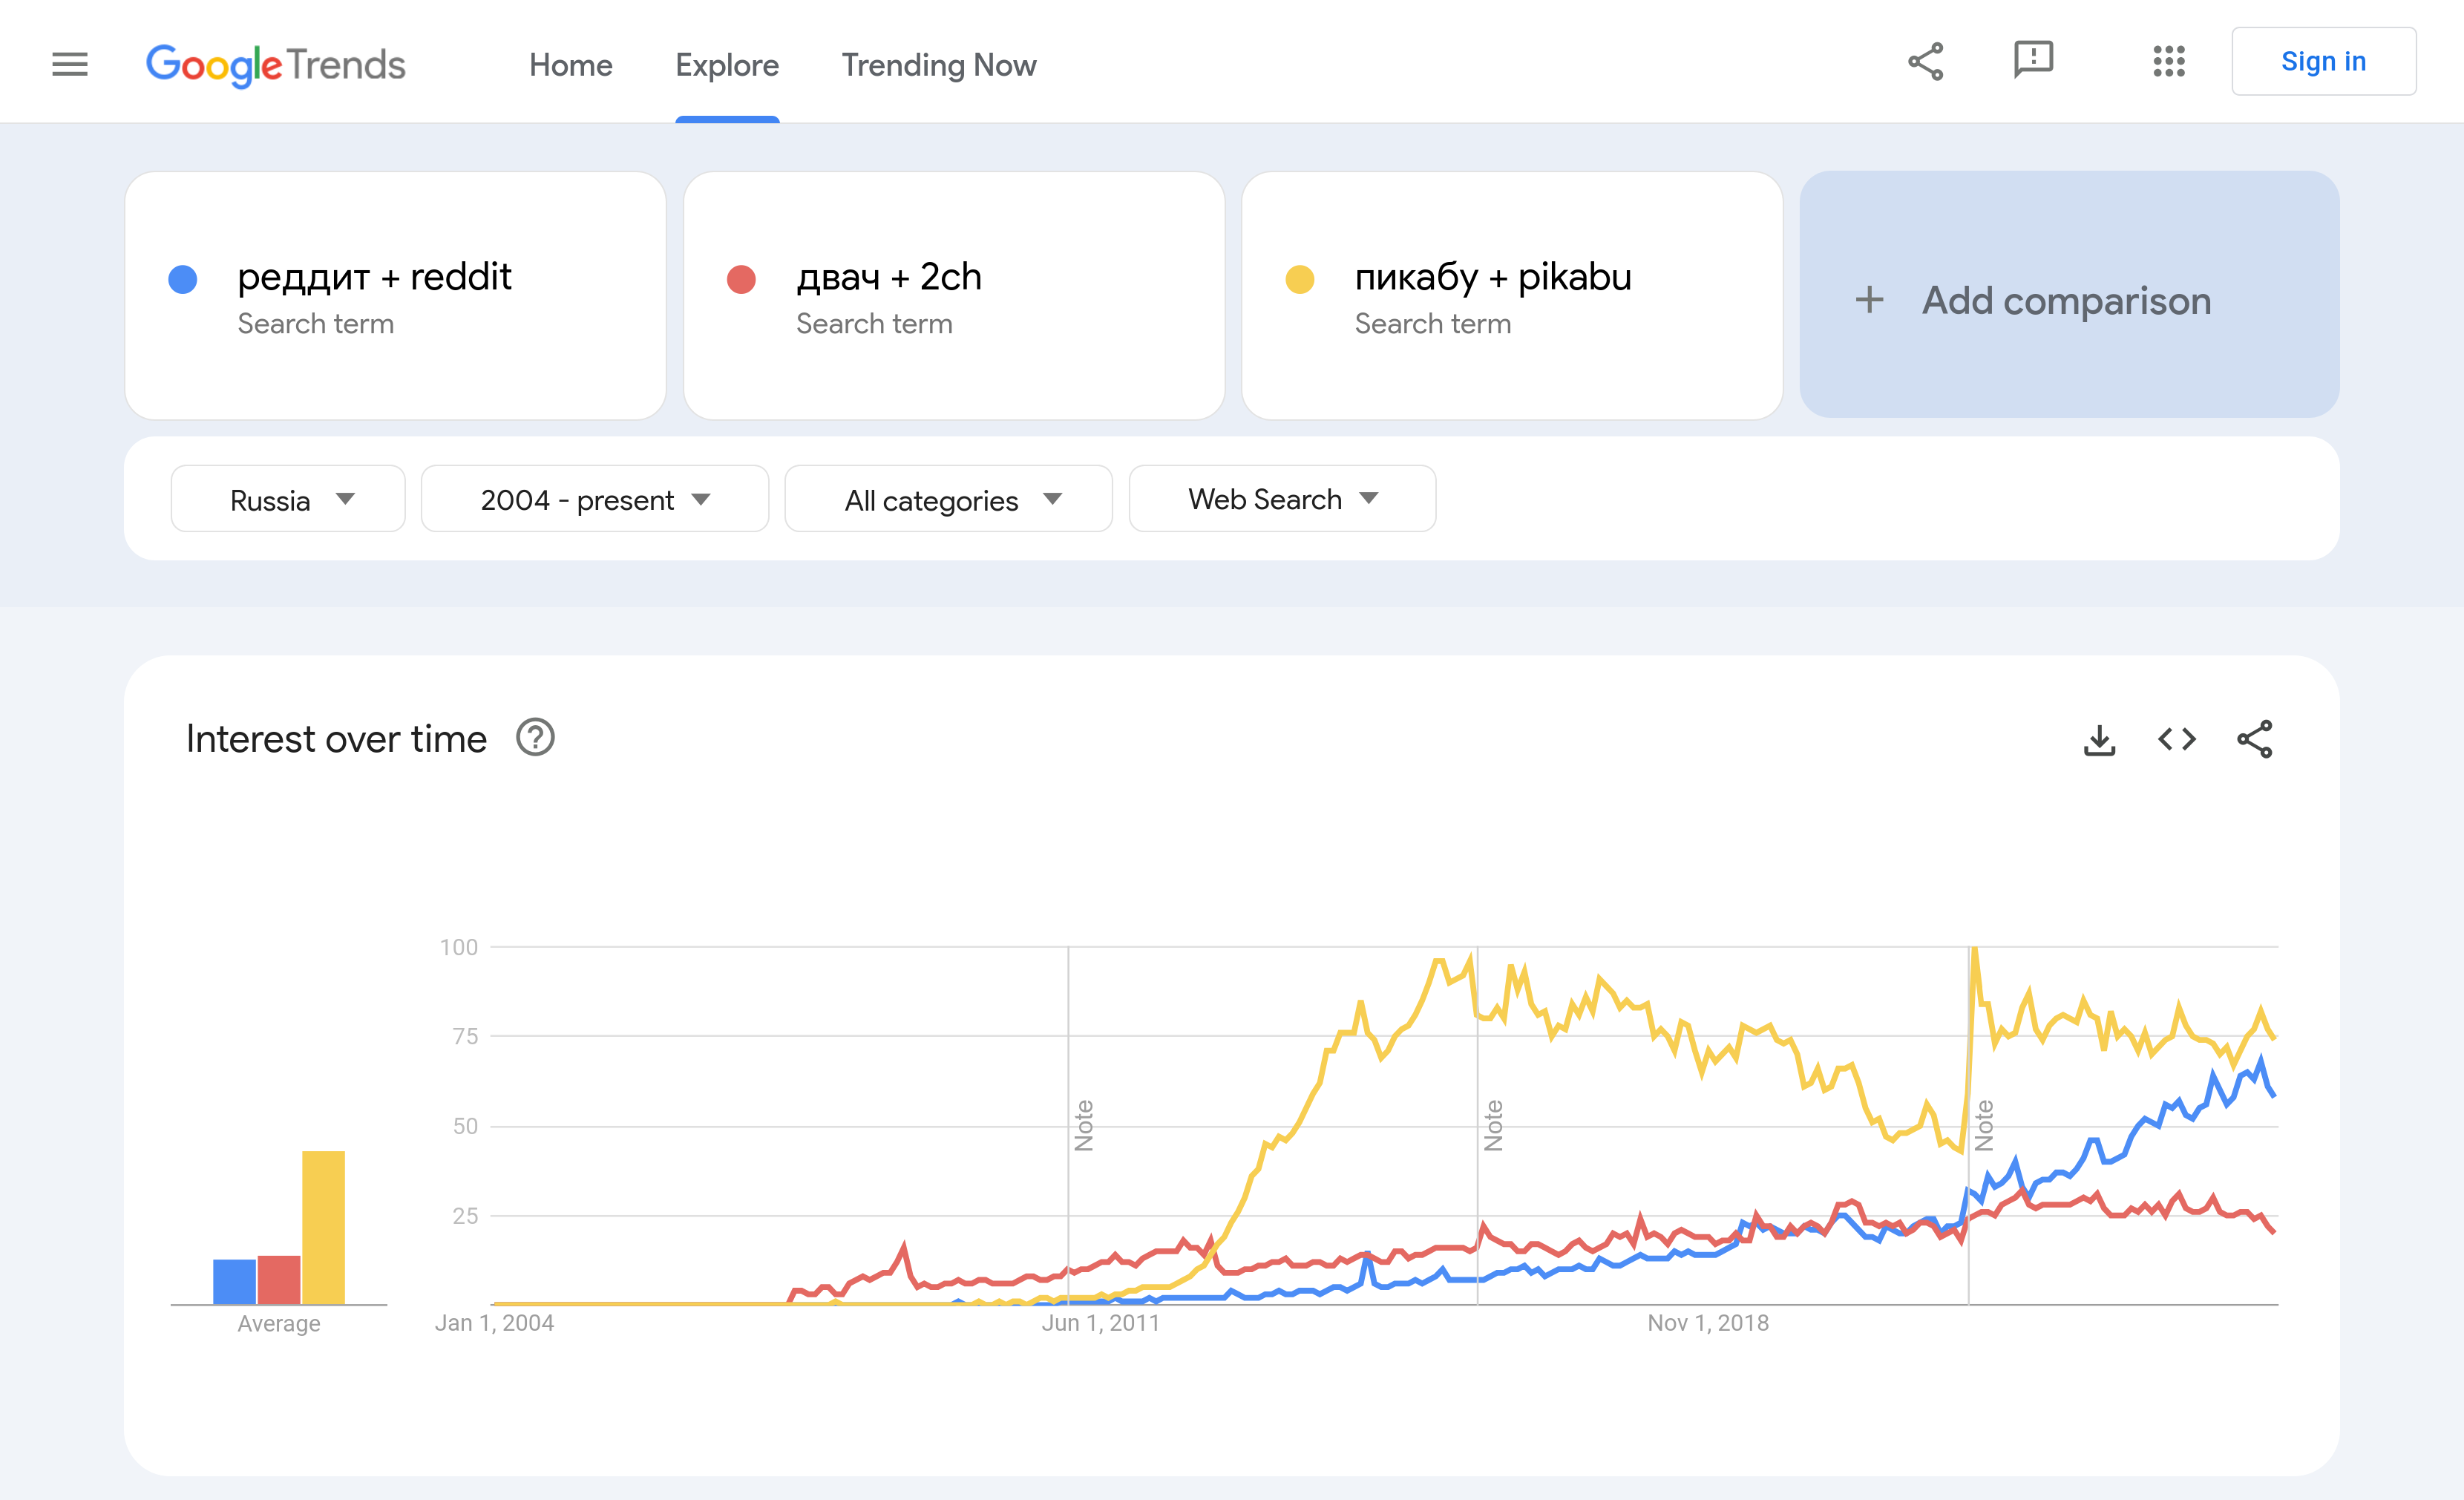Click the share icon in the top header
This screenshot has width=2464, height=1500.
pos(1925,62)
